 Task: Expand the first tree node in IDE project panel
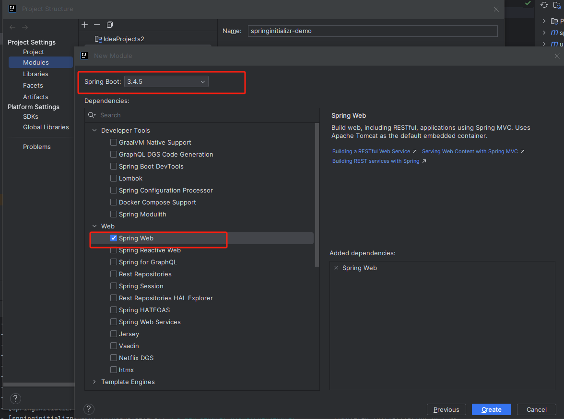pyautogui.click(x=544, y=21)
